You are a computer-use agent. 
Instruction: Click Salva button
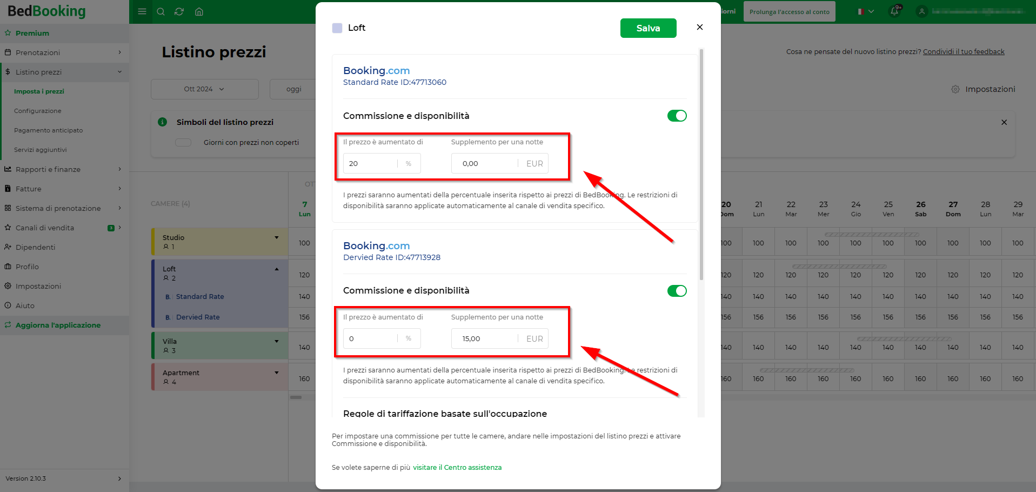(x=648, y=28)
